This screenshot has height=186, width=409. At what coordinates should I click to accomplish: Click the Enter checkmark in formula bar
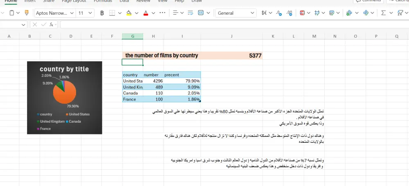(x=44, y=25)
